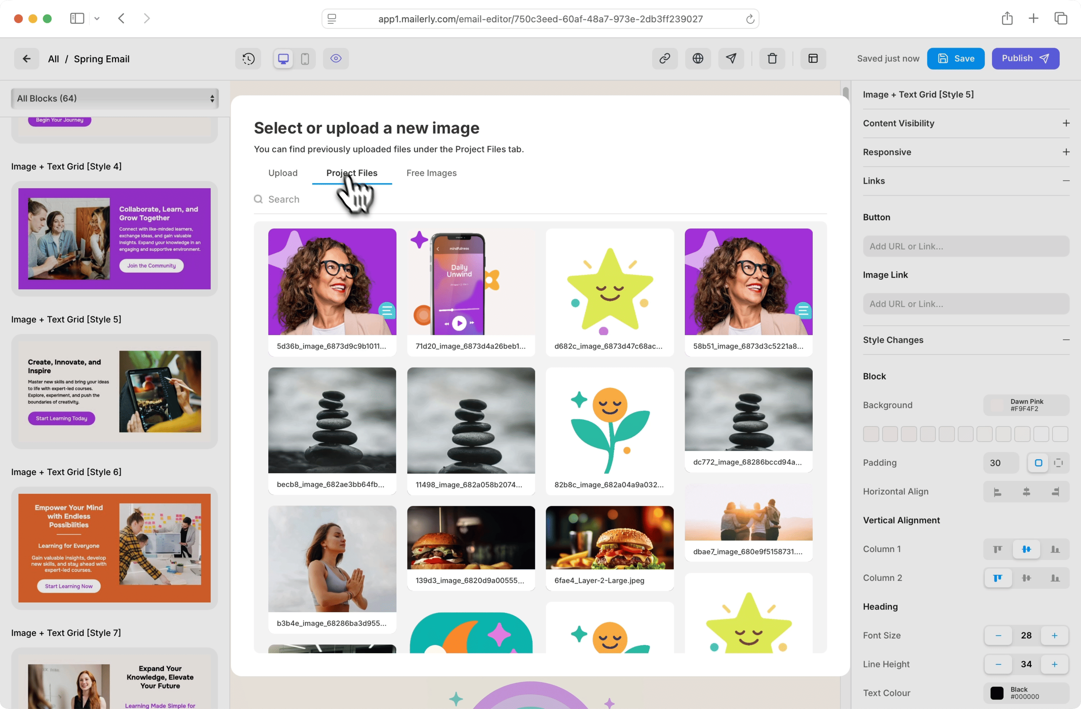
Task: Click the browser share icon
Action: pos(1007,19)
